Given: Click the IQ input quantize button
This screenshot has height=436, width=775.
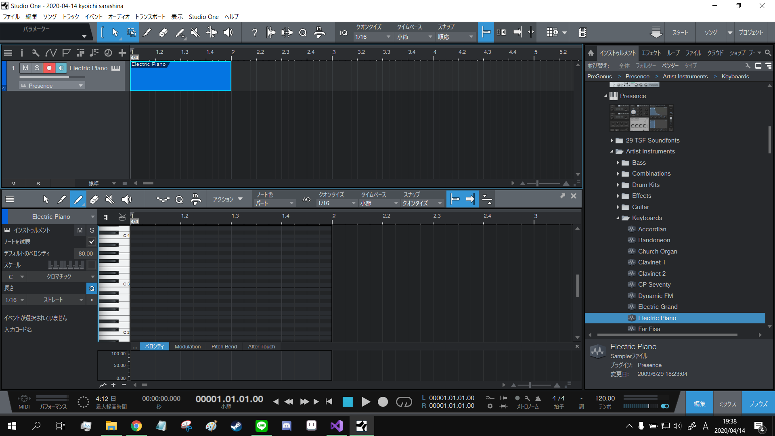Looking at the screenshot, I should click(x=344, y=33).
